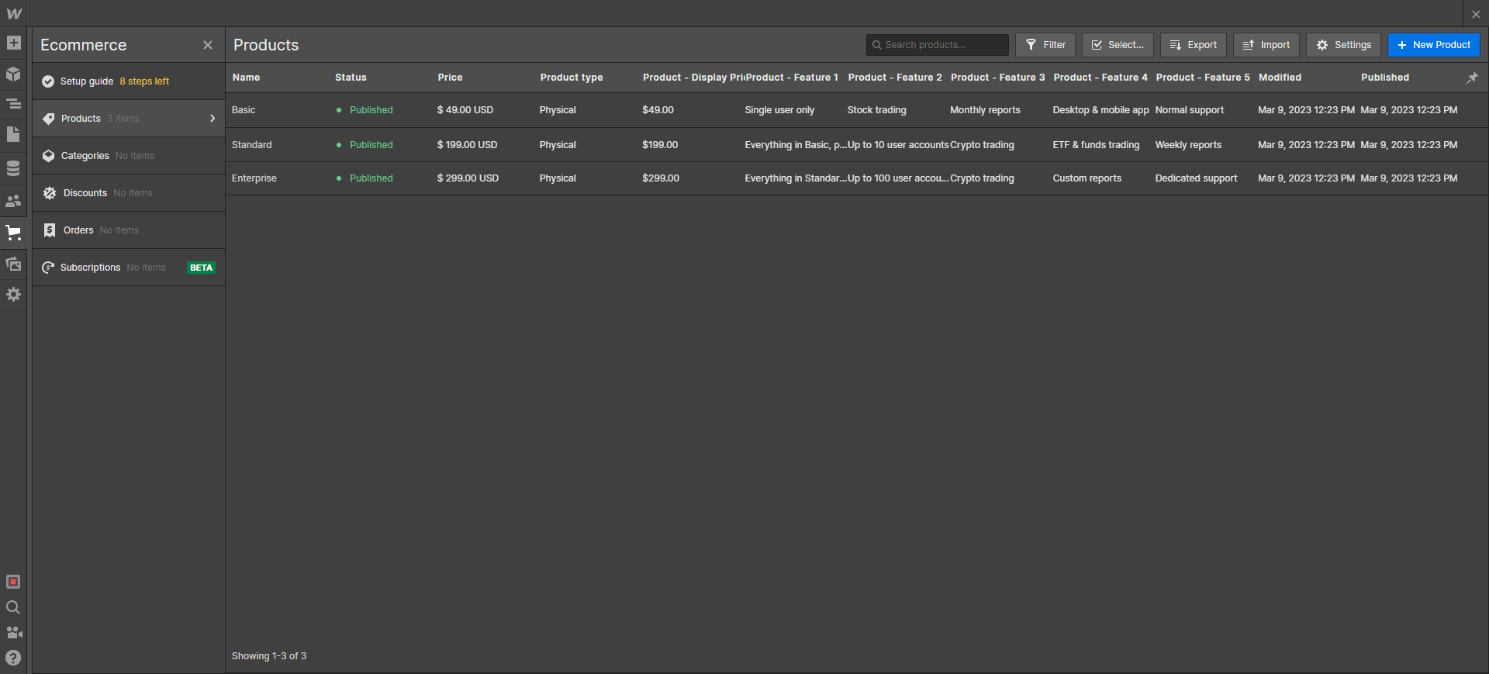Click "Single user only" cell

(779, 110)
